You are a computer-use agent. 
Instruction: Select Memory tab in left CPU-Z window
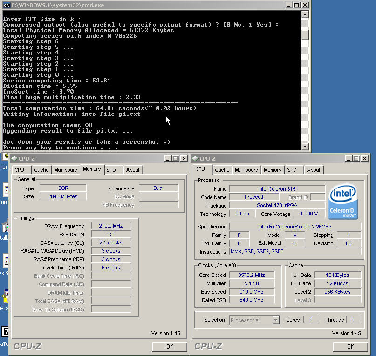[92, 169]
